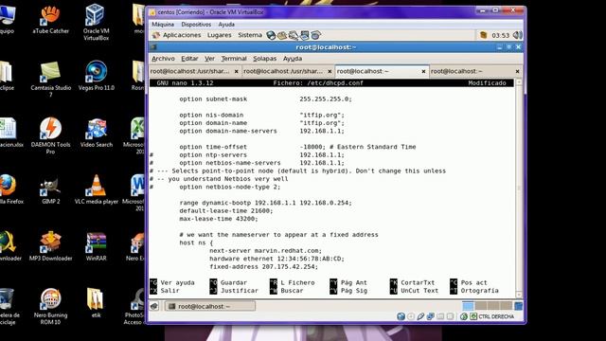Image resolution: width=606 pixels, height=341 pixels.
Task: Click the 'Pos act' nano shortcut label
Action: (473, 282)
